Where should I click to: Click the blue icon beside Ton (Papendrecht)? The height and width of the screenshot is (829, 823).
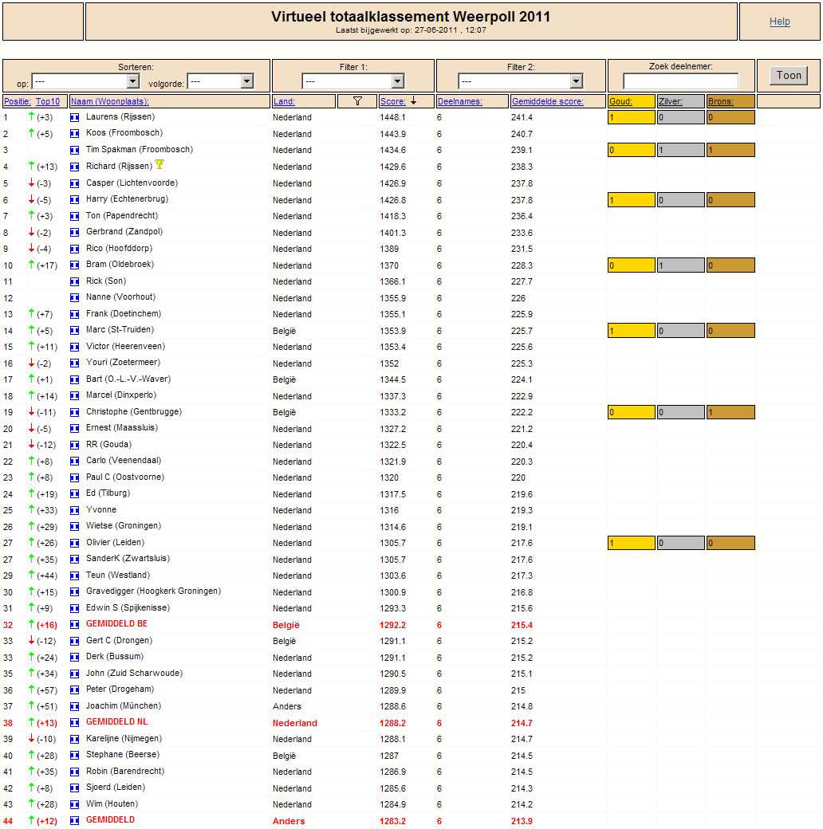(75, 216)
